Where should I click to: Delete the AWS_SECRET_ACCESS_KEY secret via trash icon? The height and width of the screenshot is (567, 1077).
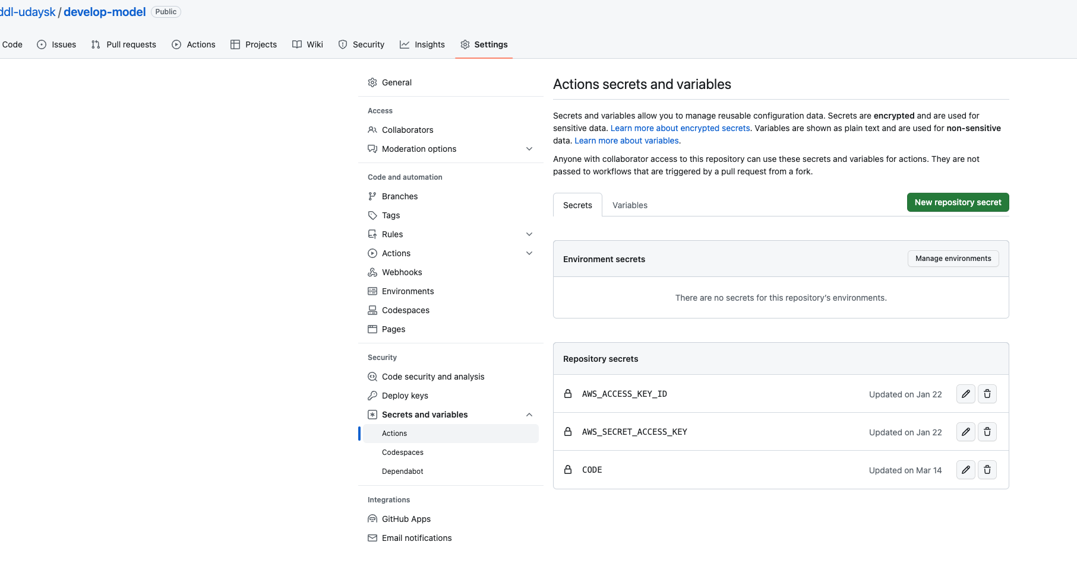coord(987,431)
